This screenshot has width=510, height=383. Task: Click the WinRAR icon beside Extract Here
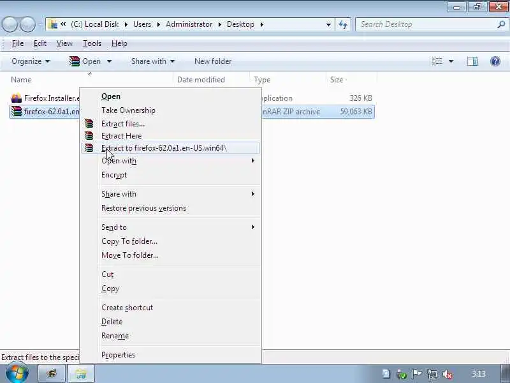[x=89, y=135]
